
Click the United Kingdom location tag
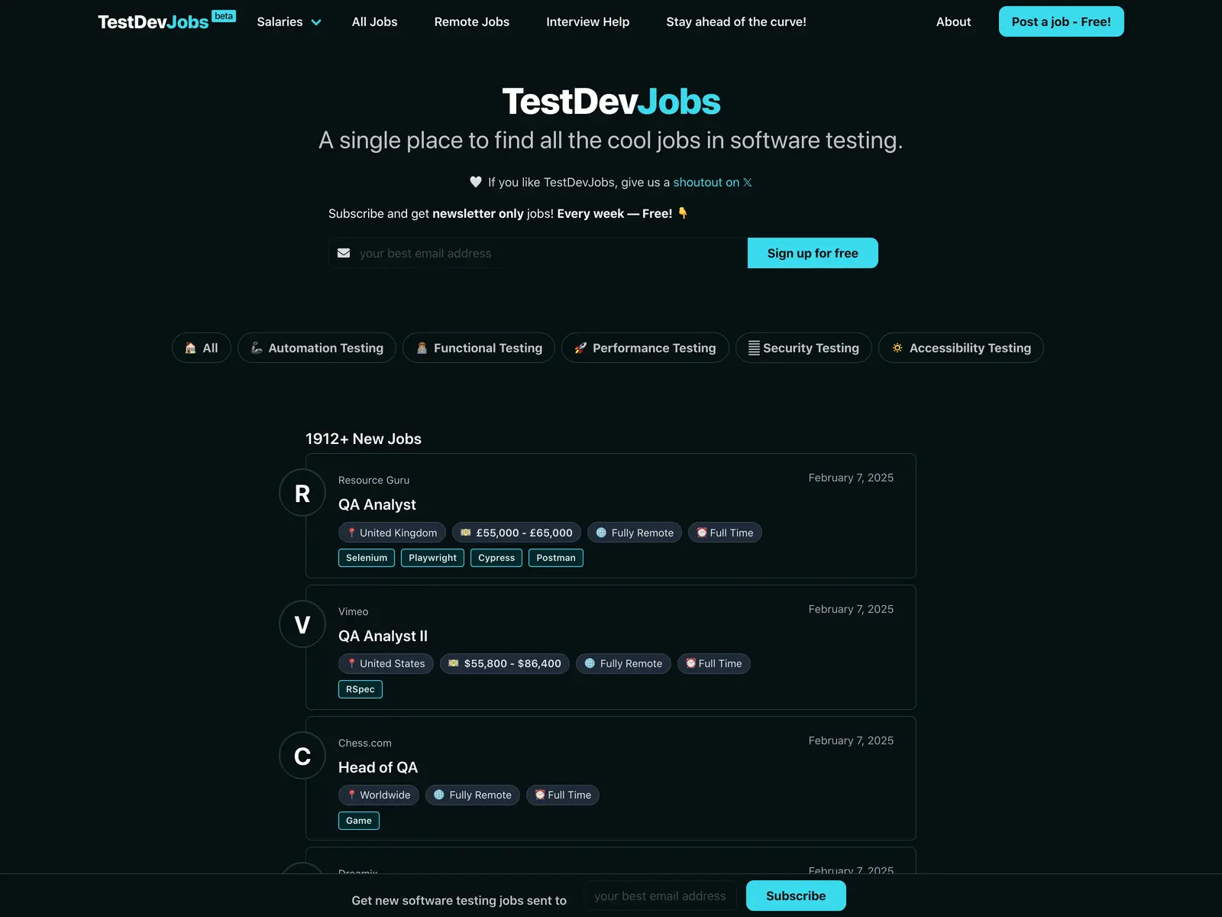(x=392, y=533)
